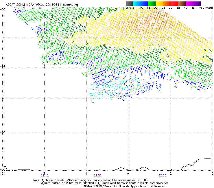Click the purple '21:15' time label
214x188 pixels.
(x=45, y=176)
